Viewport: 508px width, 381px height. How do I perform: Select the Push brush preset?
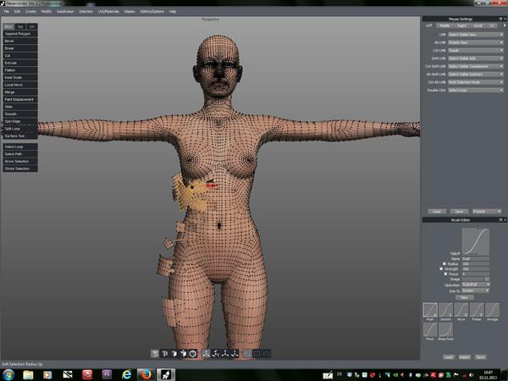tap(430, 310)
